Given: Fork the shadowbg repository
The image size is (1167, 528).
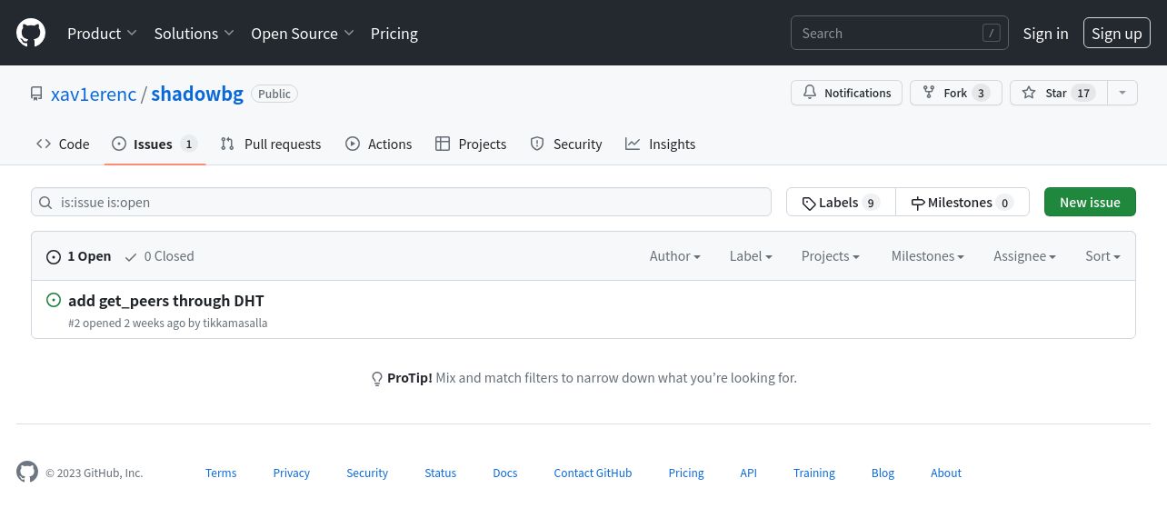Looking at the screenshot, I should 955,93.
